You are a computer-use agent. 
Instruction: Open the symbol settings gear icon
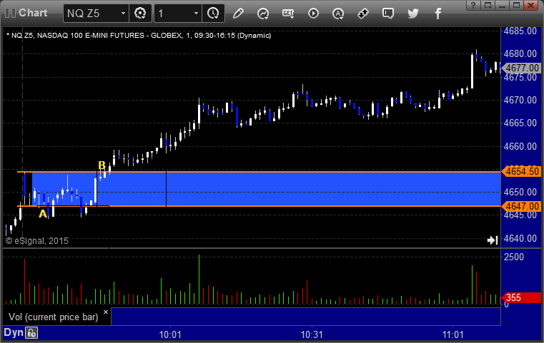[140, 13]
